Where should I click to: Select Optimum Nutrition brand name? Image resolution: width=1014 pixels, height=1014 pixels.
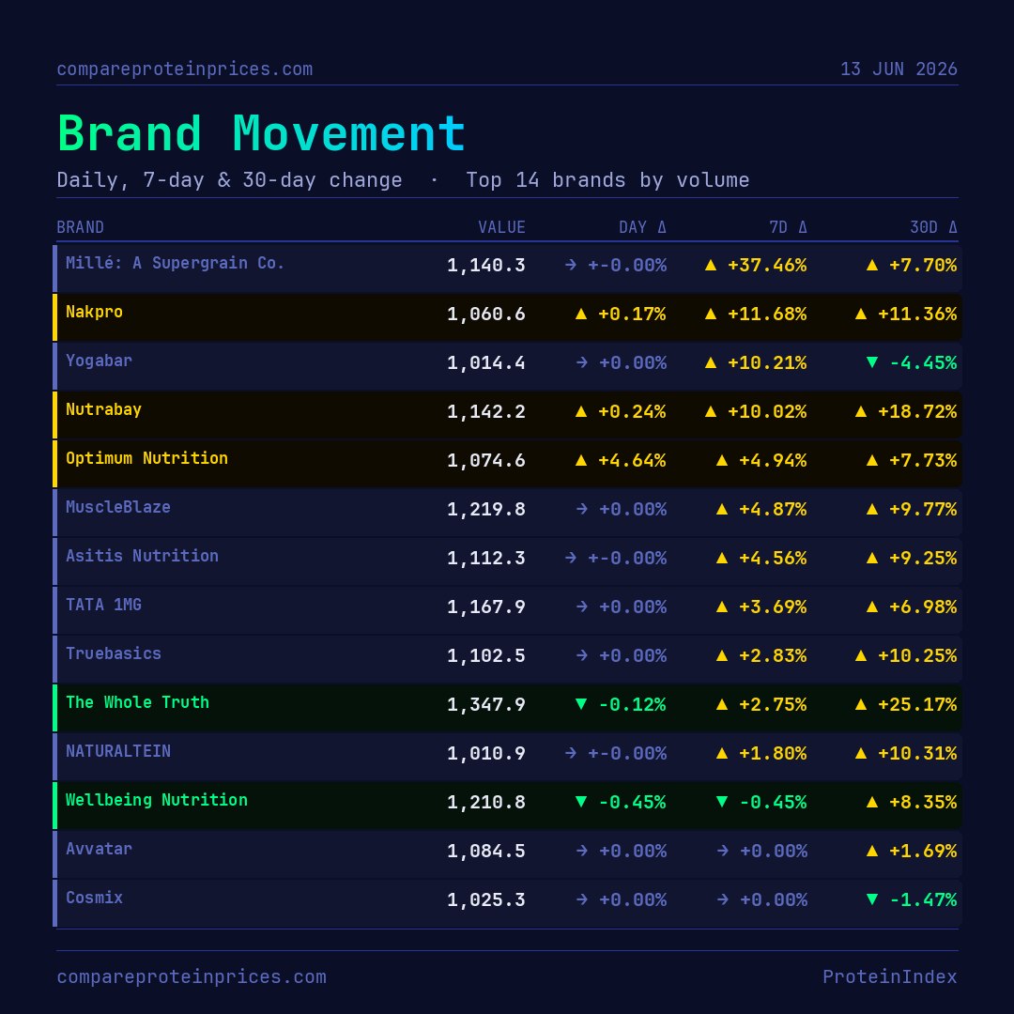[x=146, y=458]
